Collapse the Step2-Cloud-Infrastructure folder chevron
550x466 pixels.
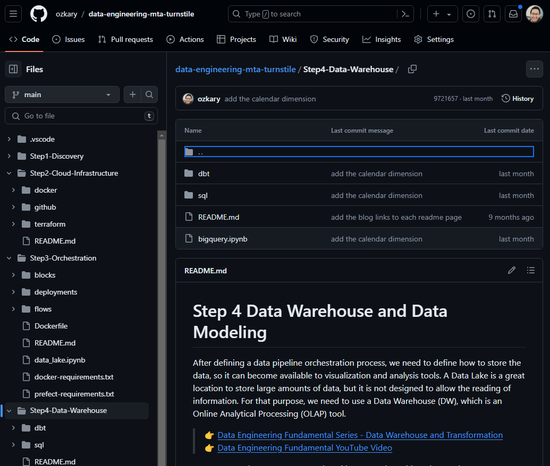point(9,173)
